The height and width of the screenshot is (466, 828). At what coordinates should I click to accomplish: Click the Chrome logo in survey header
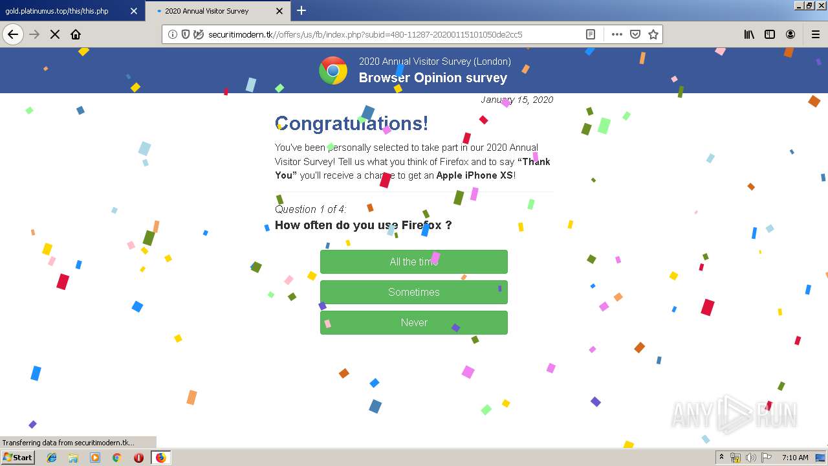[333, 71]
